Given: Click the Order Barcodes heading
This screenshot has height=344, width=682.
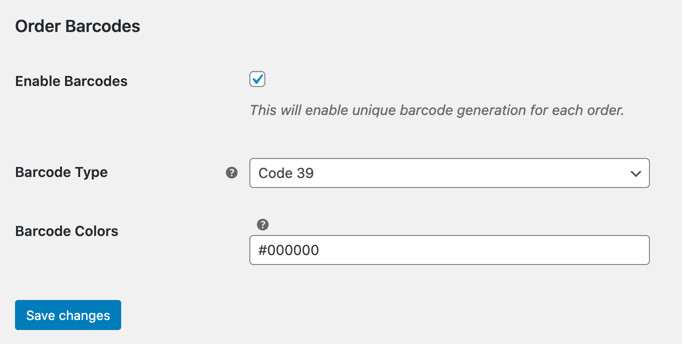Looking at the screenshot, I should [x=78, y=26].
